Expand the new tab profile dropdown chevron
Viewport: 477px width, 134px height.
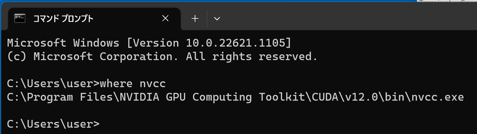[217, 19]
